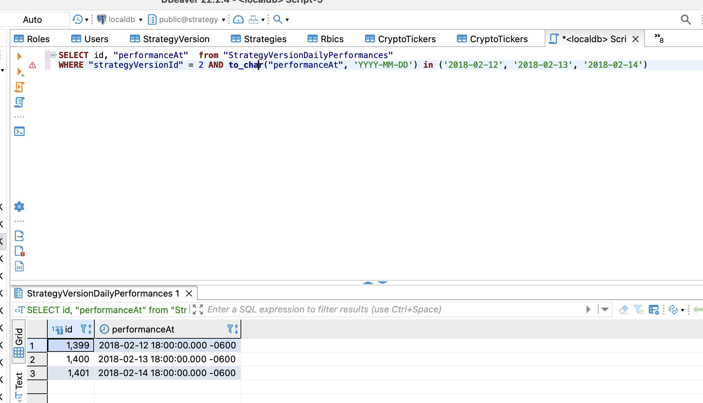This screenshot has height=403, width=703.
Task: Maximize the results panel expand icon
Action: 198,309
